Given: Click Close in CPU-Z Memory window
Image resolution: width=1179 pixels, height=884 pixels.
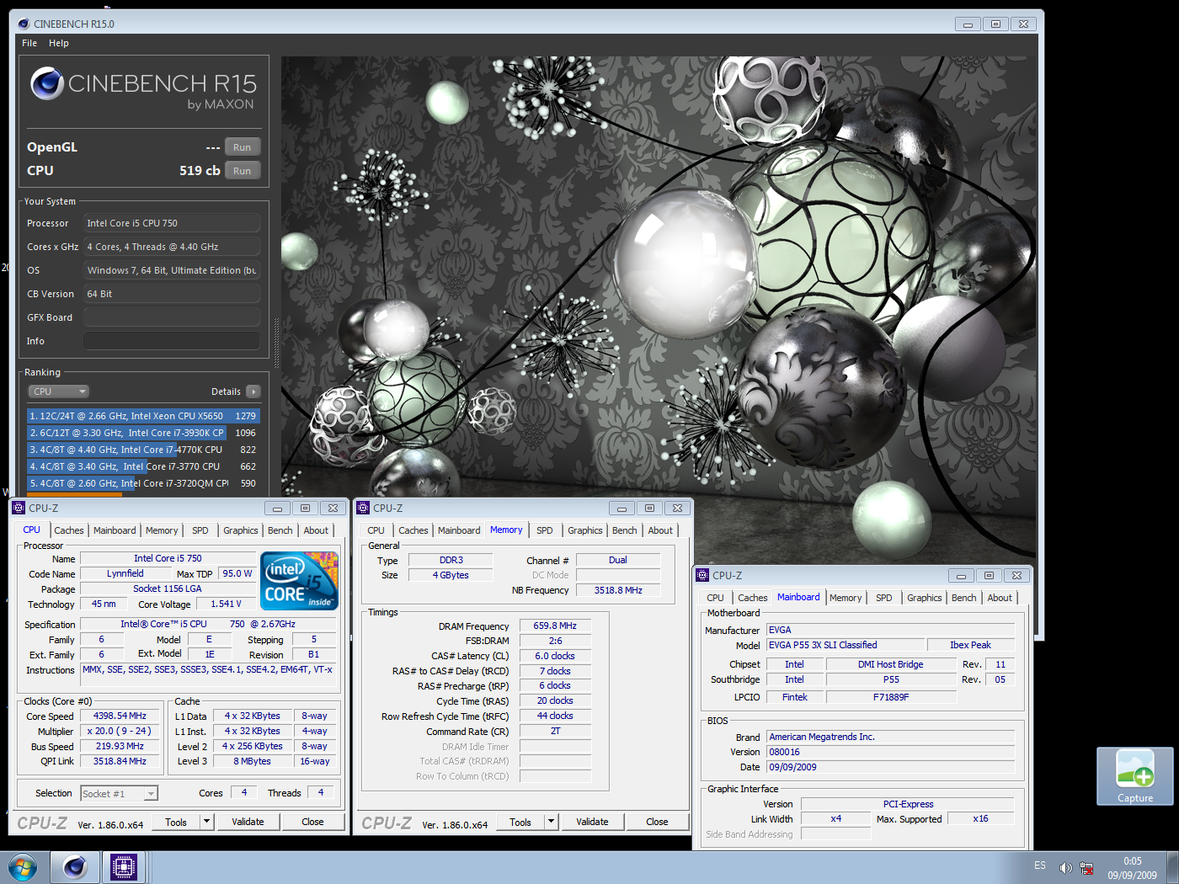Looking at the screenshot, I should (657, 822).
